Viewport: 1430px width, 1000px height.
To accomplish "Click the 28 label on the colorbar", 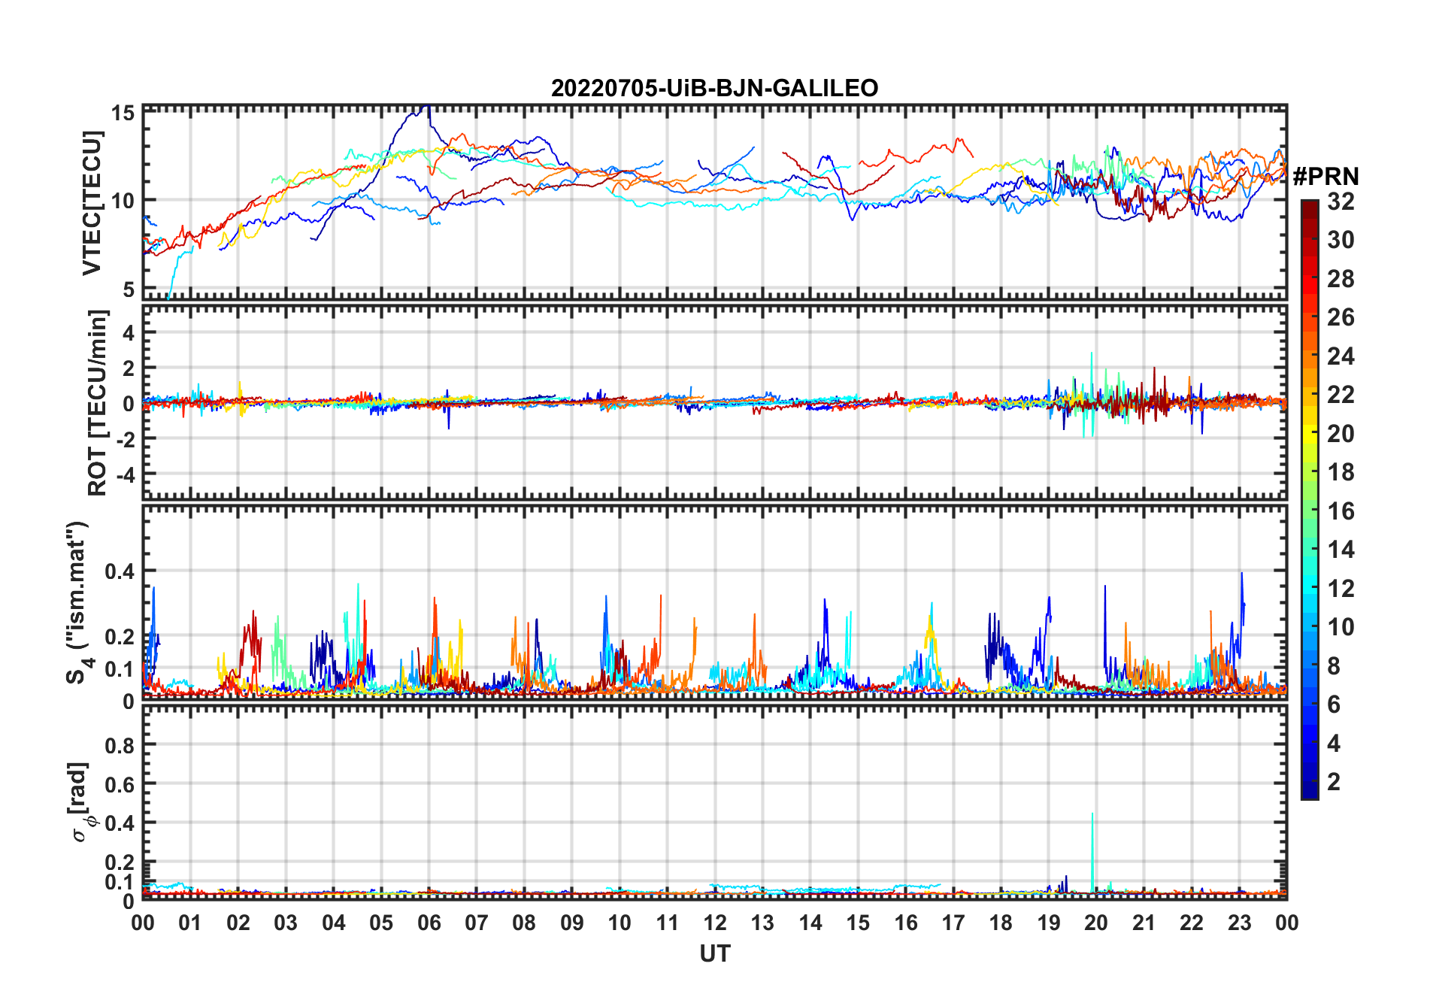I will pos(1341,279).
